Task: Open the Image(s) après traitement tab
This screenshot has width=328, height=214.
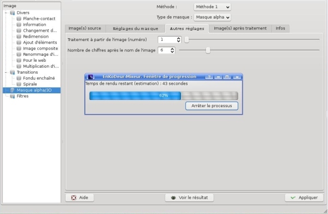Action: [x=240, y=28]
